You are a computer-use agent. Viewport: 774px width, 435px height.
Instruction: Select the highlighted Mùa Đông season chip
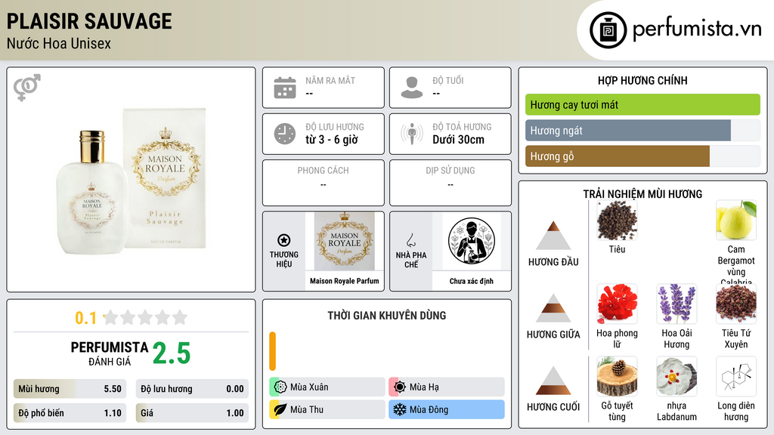coord(447,409)
